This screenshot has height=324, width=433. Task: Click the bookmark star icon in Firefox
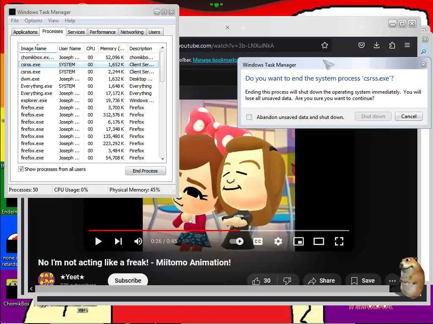(325, 46)
